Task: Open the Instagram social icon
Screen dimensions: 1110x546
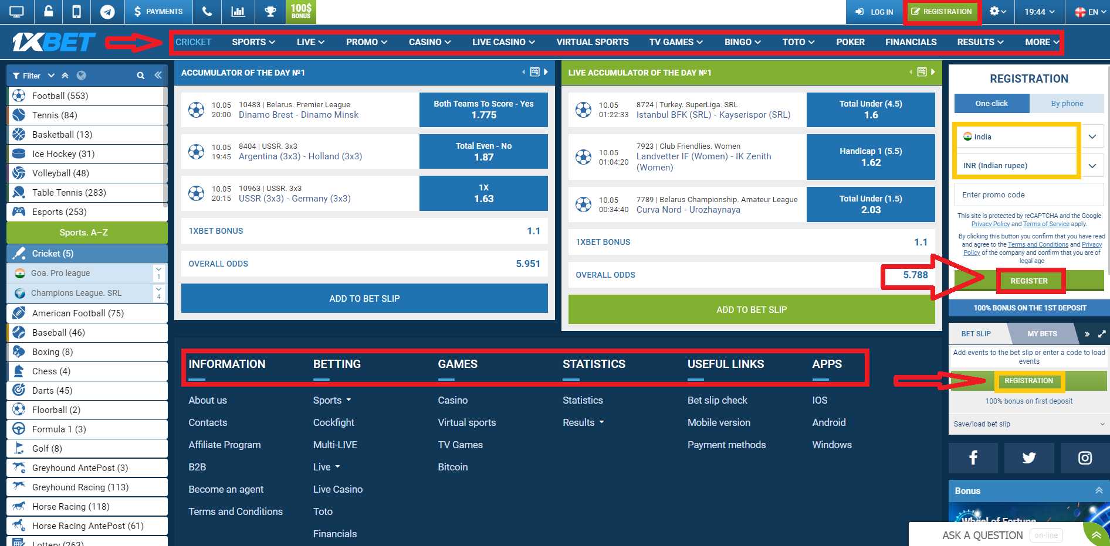Action: [x=1085, y=458]
